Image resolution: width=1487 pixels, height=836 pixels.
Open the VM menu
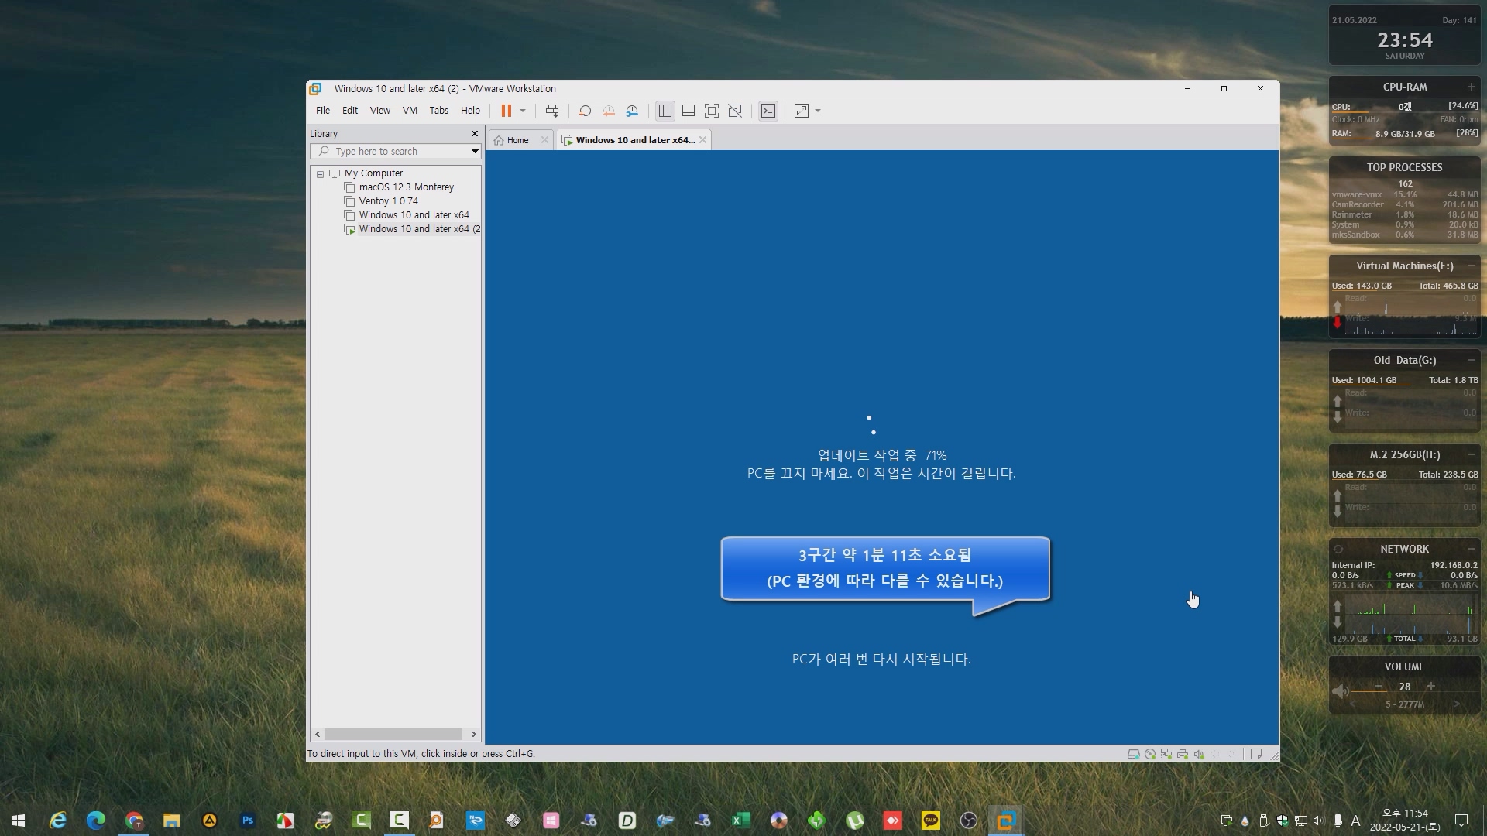[410, 111]
